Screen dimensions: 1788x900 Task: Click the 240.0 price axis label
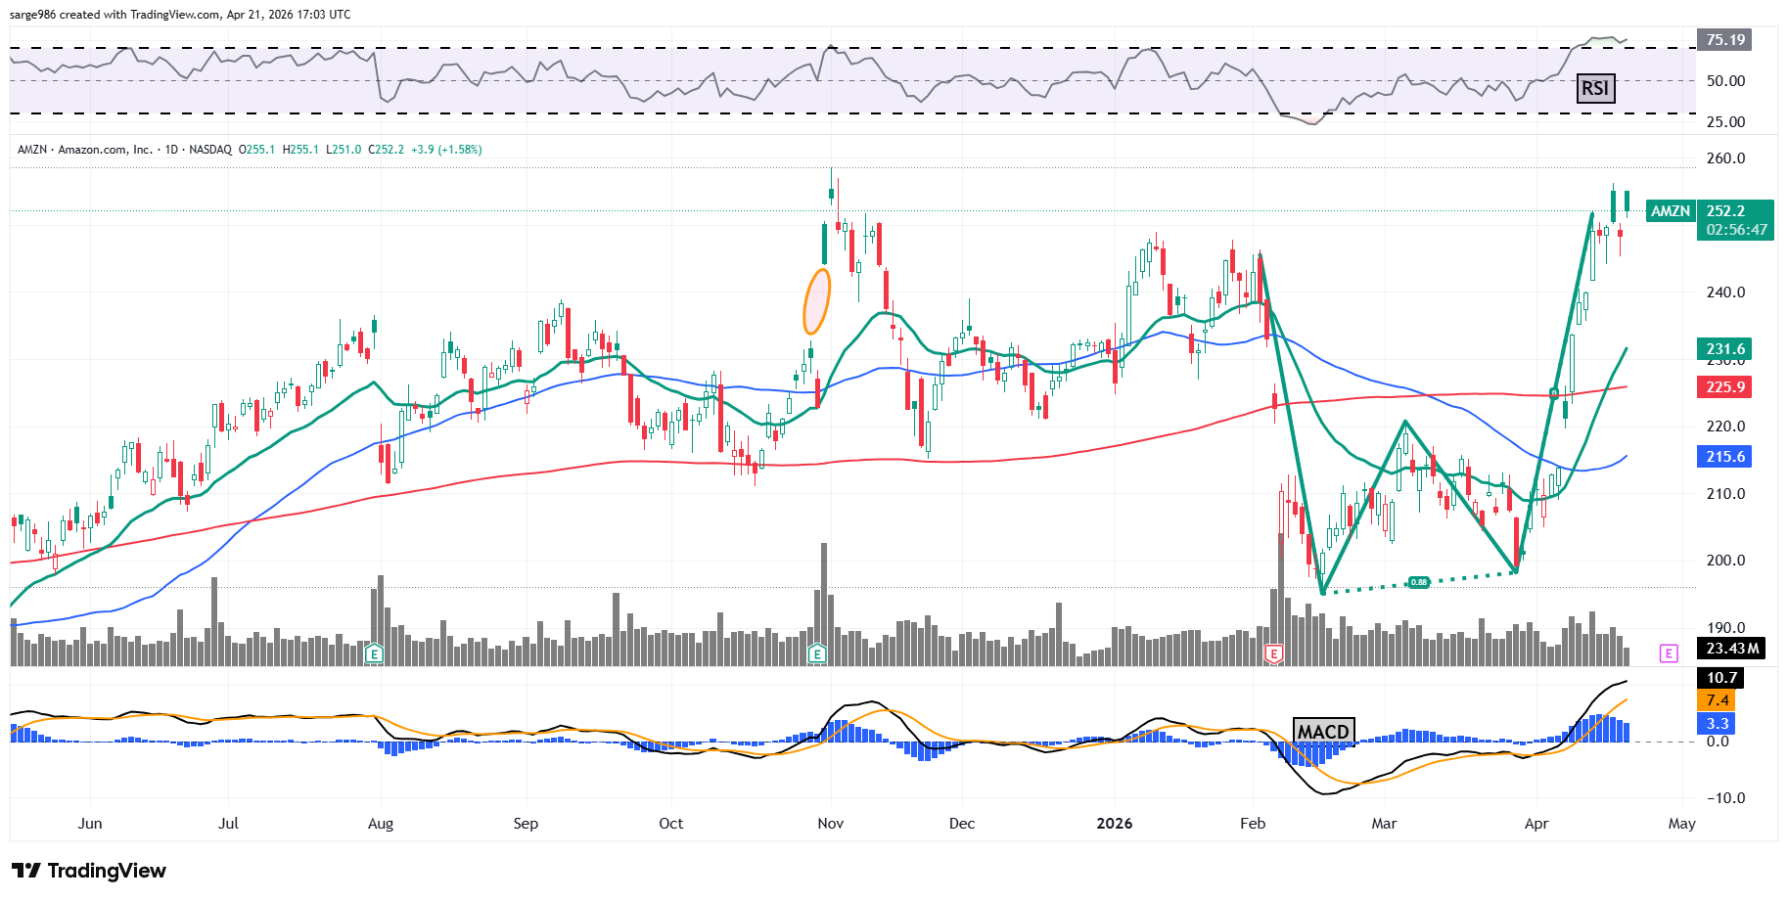pyautogui.click(x=1725, y=292)
